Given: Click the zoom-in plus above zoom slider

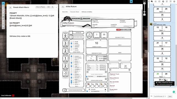Looking at the screenshot, I should tap(144, 3).
